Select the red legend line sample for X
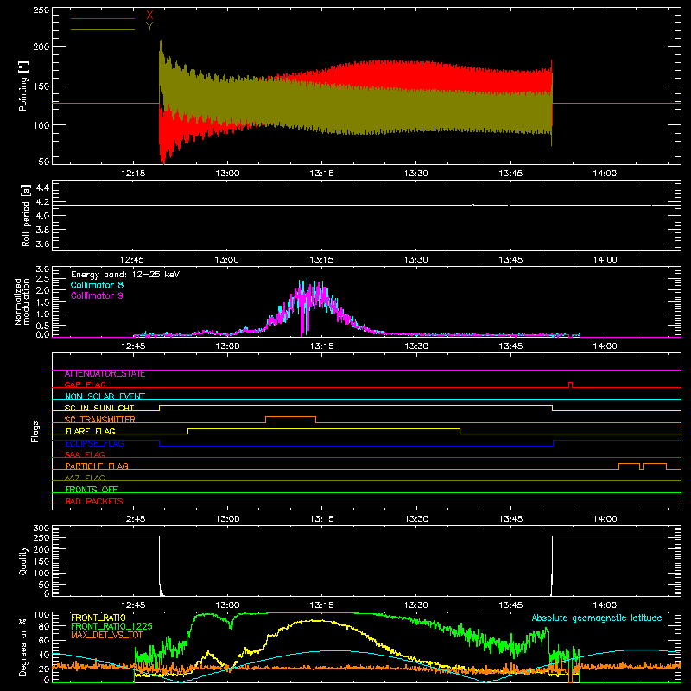This screenshot has width=691, height=691. point(103,18)
